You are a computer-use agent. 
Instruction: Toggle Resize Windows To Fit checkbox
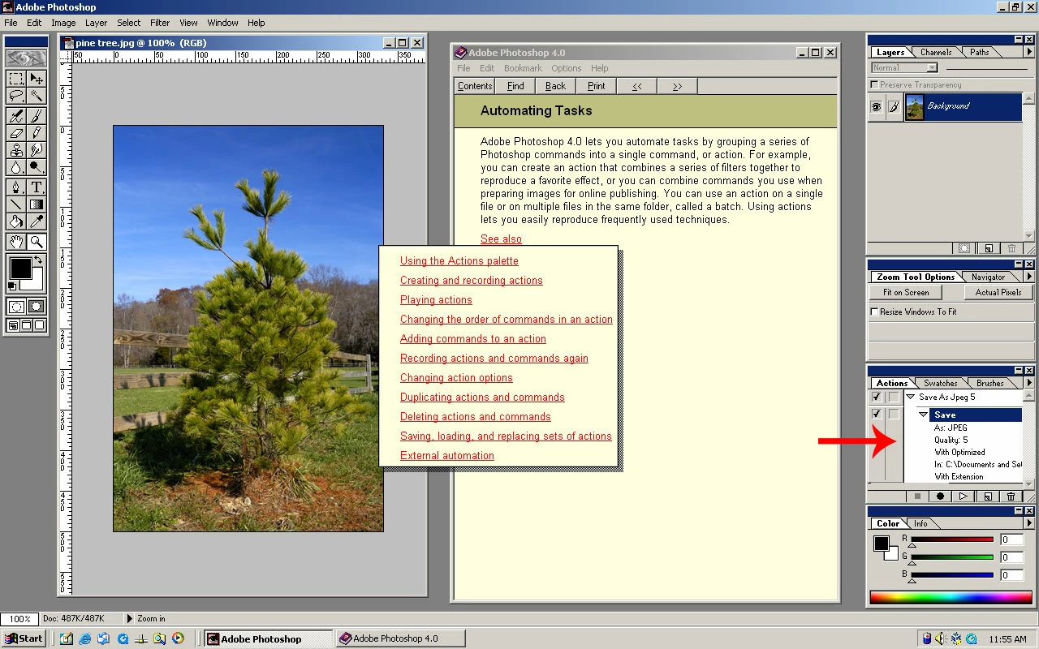tap(874, 312)
